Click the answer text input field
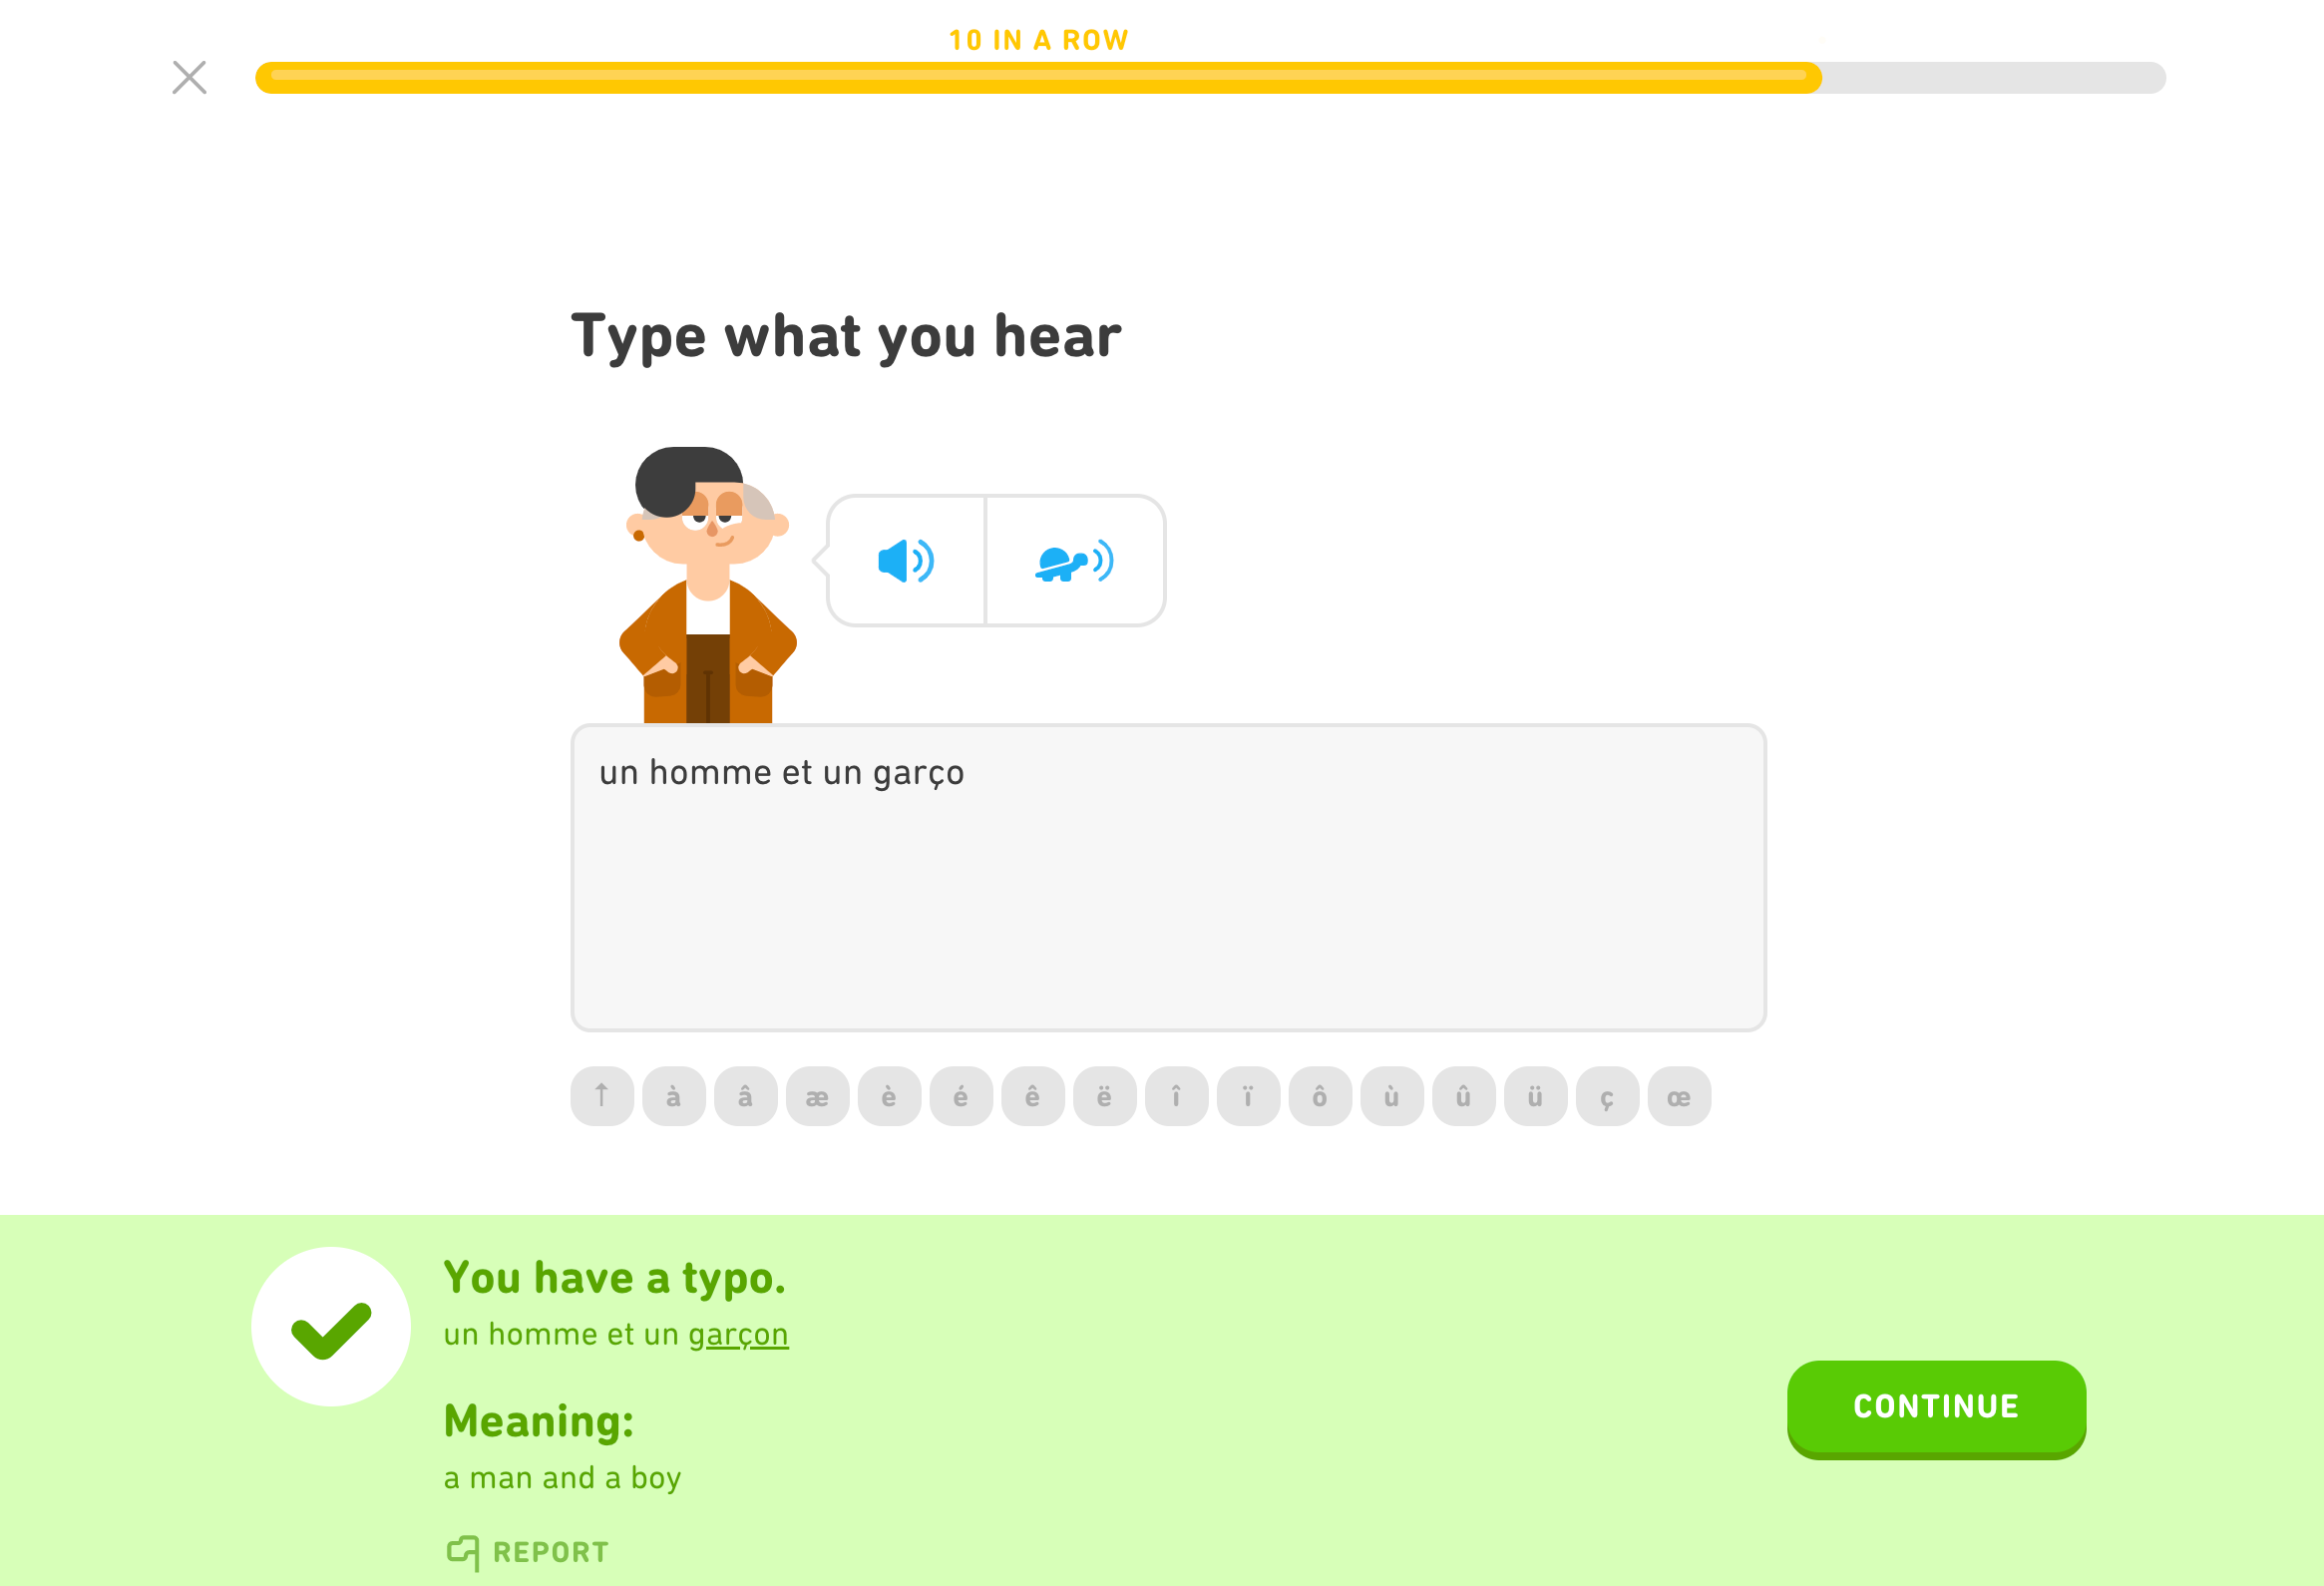The image size is (2324, 1586). (x=1168, y=878)
